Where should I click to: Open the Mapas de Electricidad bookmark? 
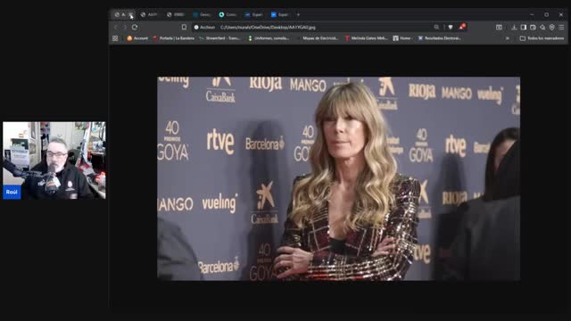point(318,38)
